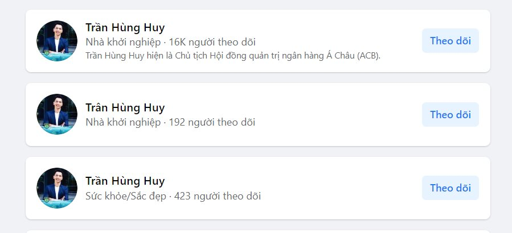
Task: Click the 'Nhà khởi nghiệp' category of the 192 page
Action: [123, 122]
